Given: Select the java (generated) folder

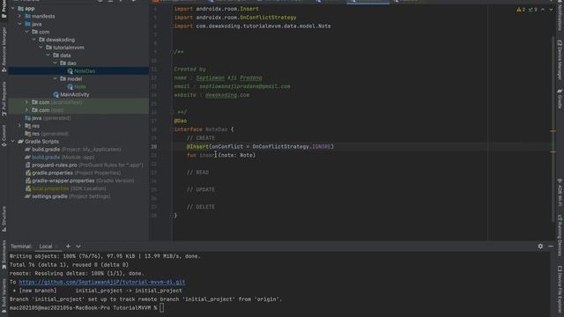Looking at the screenshot, I should (51, 118).
